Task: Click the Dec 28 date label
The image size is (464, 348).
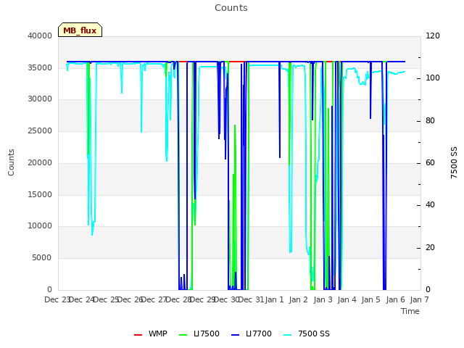Action: click(179, 299)
